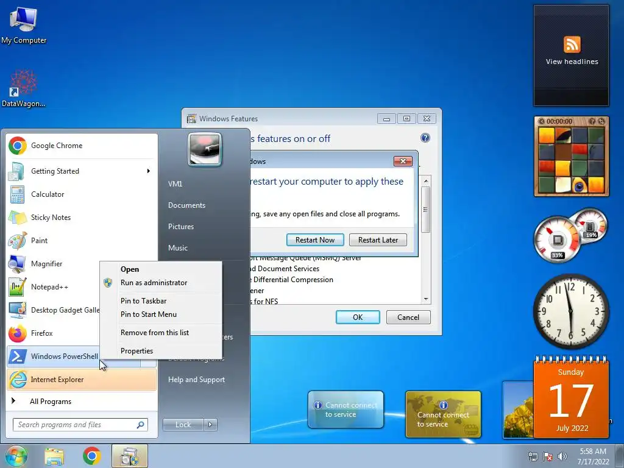The height and width of the screenshot is (468, 624).
Task: Click the features list scroll-down arrow
Action: pyautogui.click(x=426, y=299)
